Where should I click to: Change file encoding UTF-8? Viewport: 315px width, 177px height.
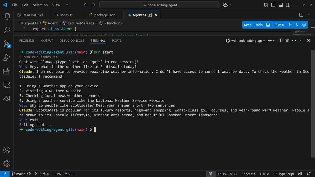[x=265, y=174]
